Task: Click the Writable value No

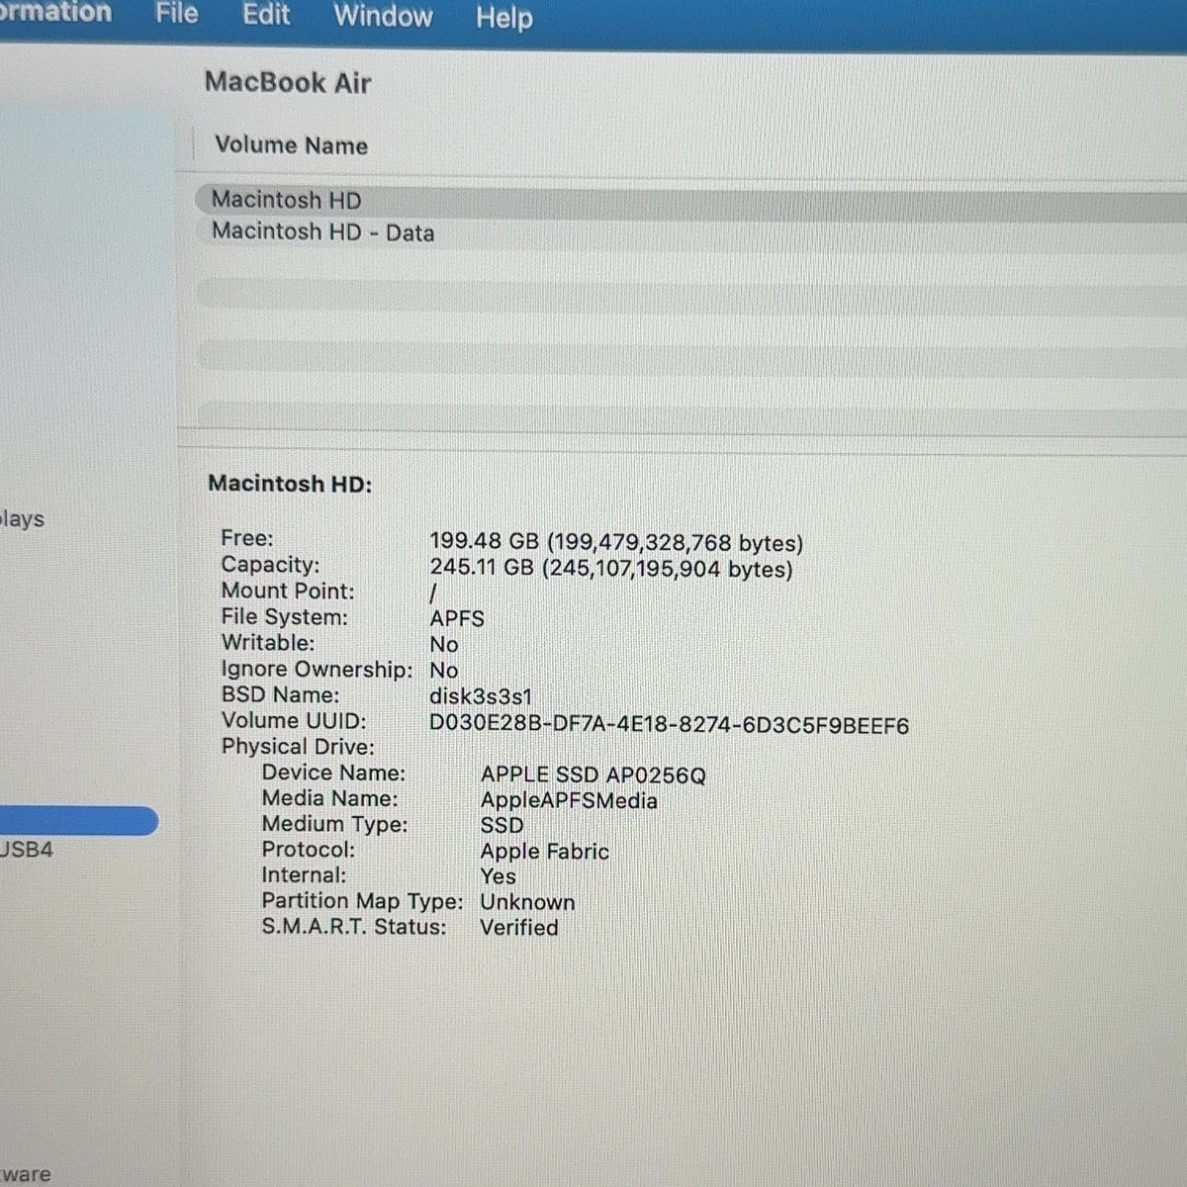Action: tap(443, 645)
